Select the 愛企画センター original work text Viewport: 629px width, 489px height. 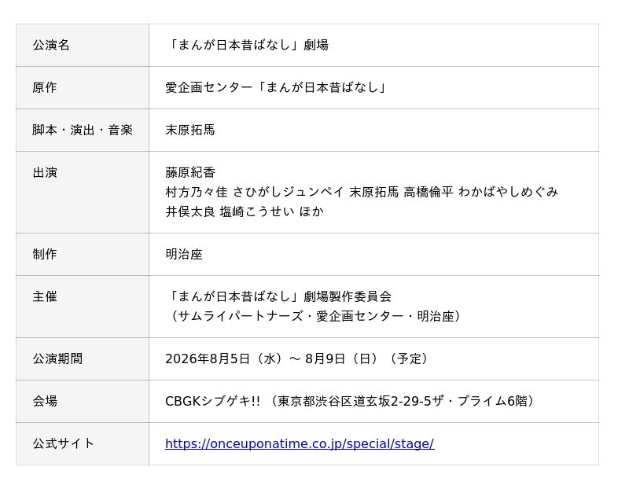pos(277,87)
